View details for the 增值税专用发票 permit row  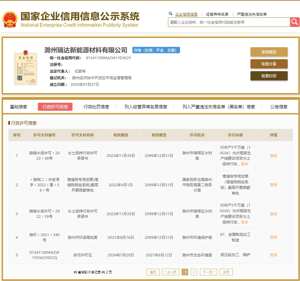pyautogui.click(x=273, y=185)
